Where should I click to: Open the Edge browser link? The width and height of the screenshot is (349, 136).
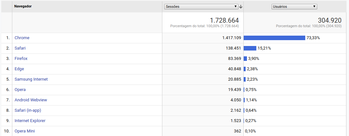pos(19,69)
